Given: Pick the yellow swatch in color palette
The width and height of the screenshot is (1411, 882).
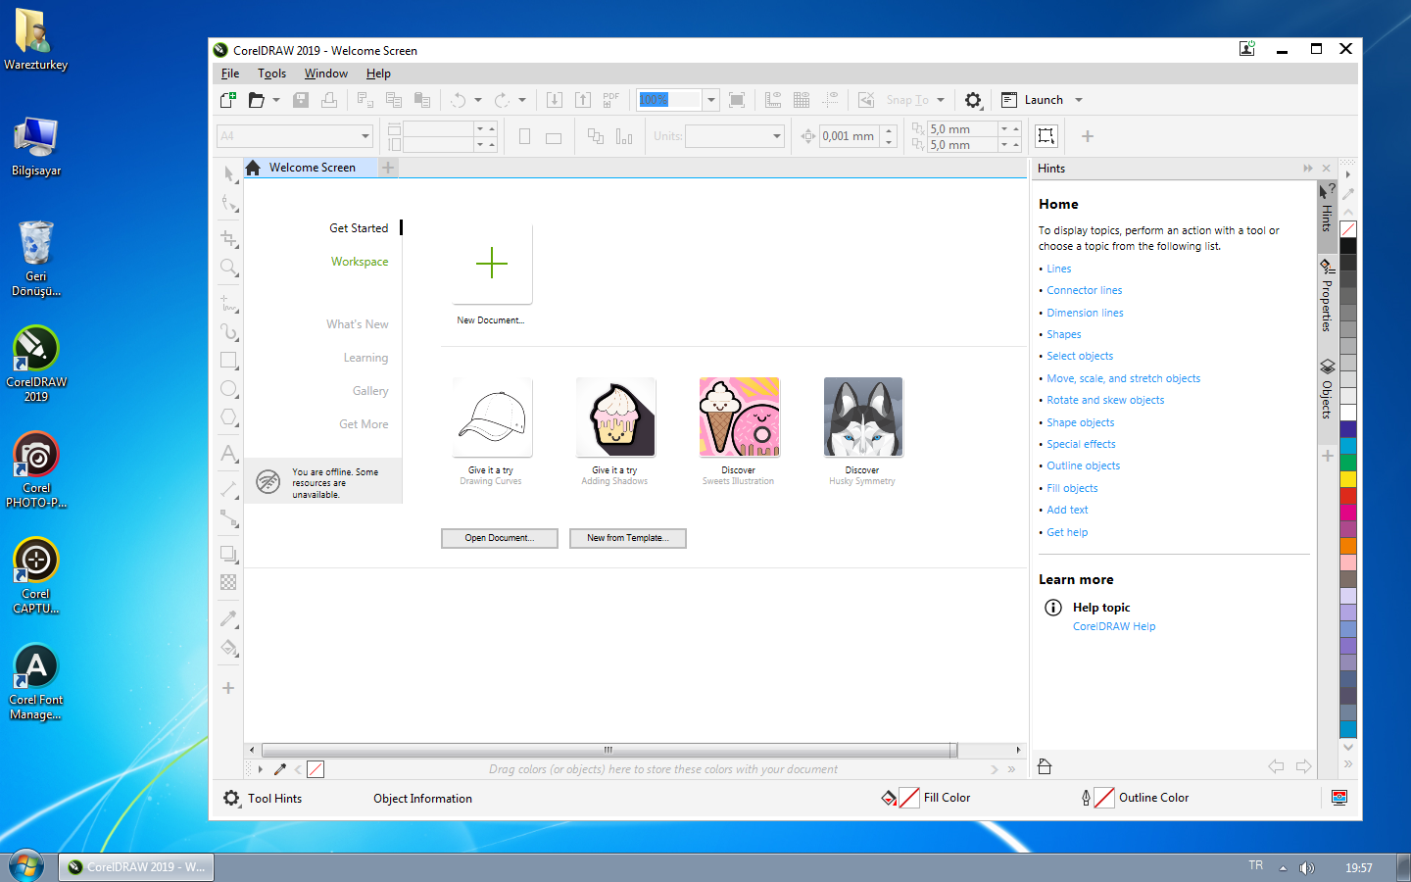Looking at the screenshot, I should [1348, 478].
